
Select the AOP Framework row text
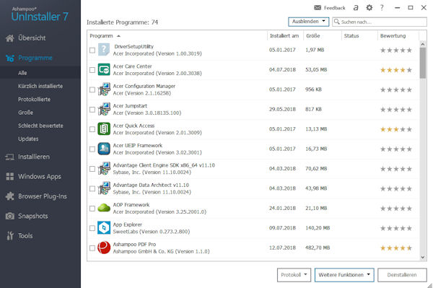[x=159, y=209]
